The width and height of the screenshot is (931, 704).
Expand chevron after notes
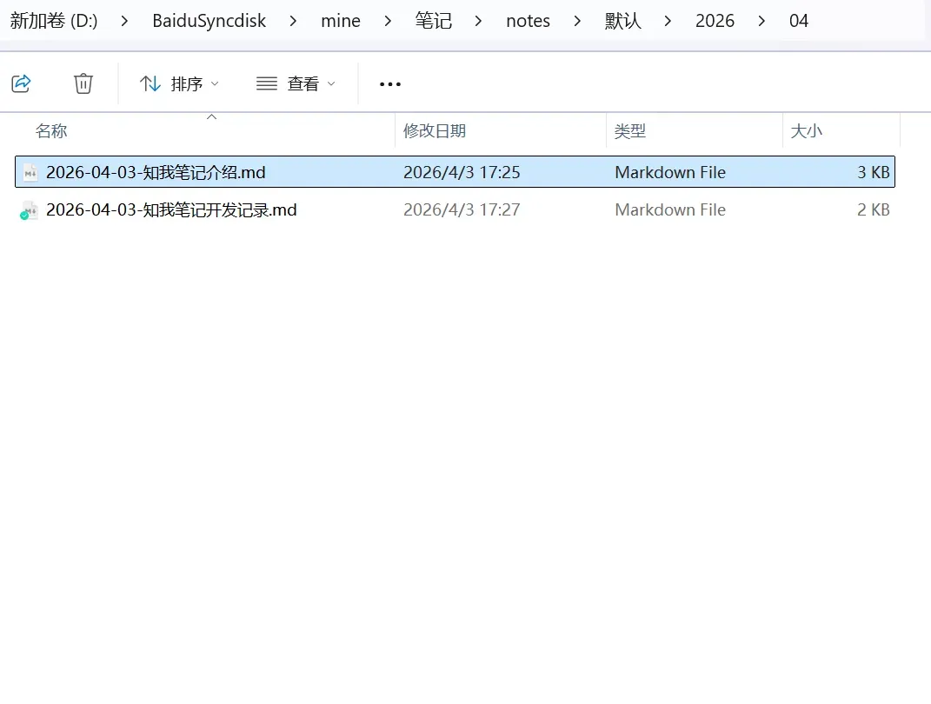(577, 22)
